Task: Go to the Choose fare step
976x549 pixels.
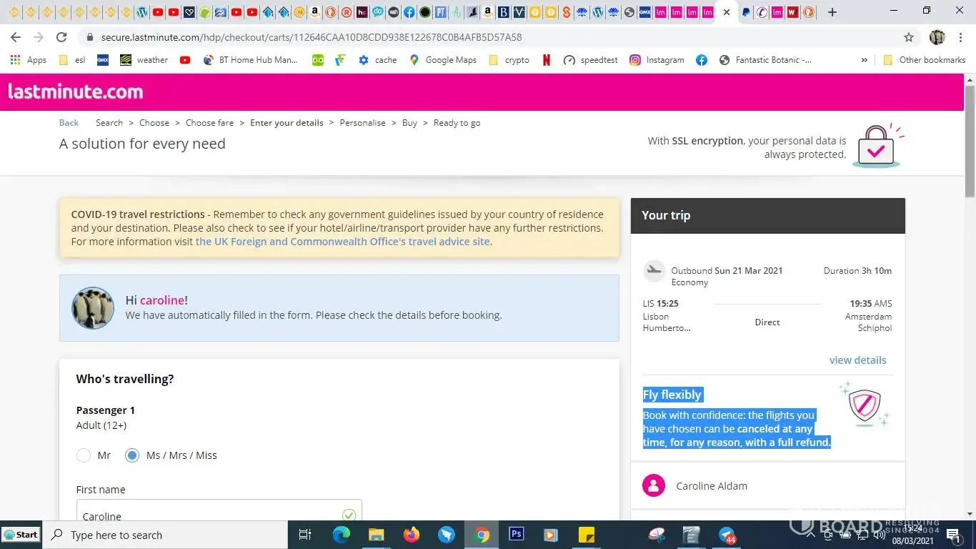Action: click(x=209, y=123)
